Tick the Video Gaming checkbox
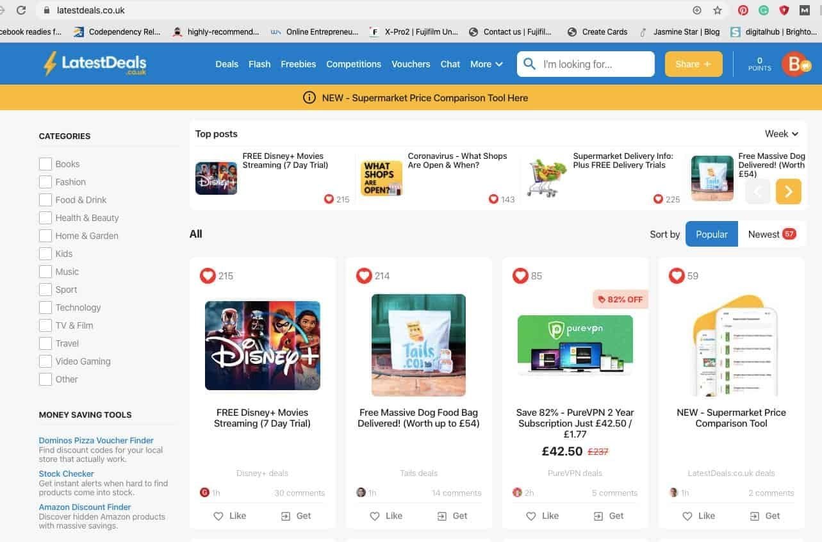This screenshot has width=822, height=542. pyautogui.click(x=45, y=361)
